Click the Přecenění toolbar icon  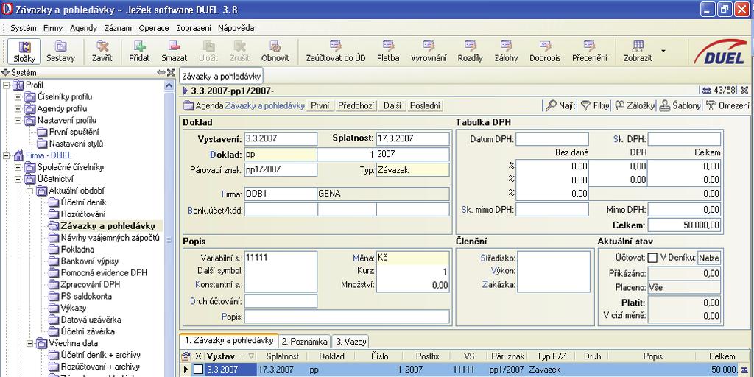pos(590,52)
